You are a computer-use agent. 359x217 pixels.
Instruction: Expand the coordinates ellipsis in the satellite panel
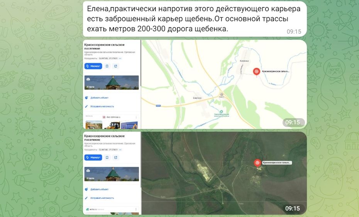pyautogui.click(x=120, y=149)
